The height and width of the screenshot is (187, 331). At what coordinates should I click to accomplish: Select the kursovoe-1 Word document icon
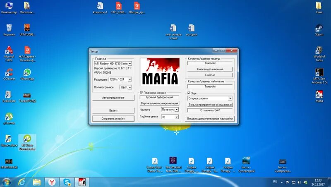tap(100, 8)
